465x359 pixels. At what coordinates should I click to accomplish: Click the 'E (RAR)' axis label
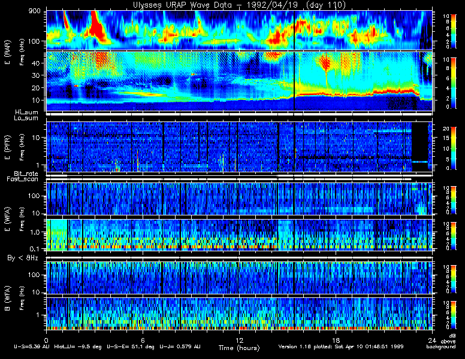point(7,53)
